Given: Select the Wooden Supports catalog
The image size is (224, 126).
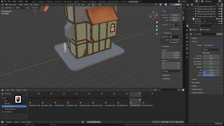Looking at the screenshot, I should click(x=10, y=109).
